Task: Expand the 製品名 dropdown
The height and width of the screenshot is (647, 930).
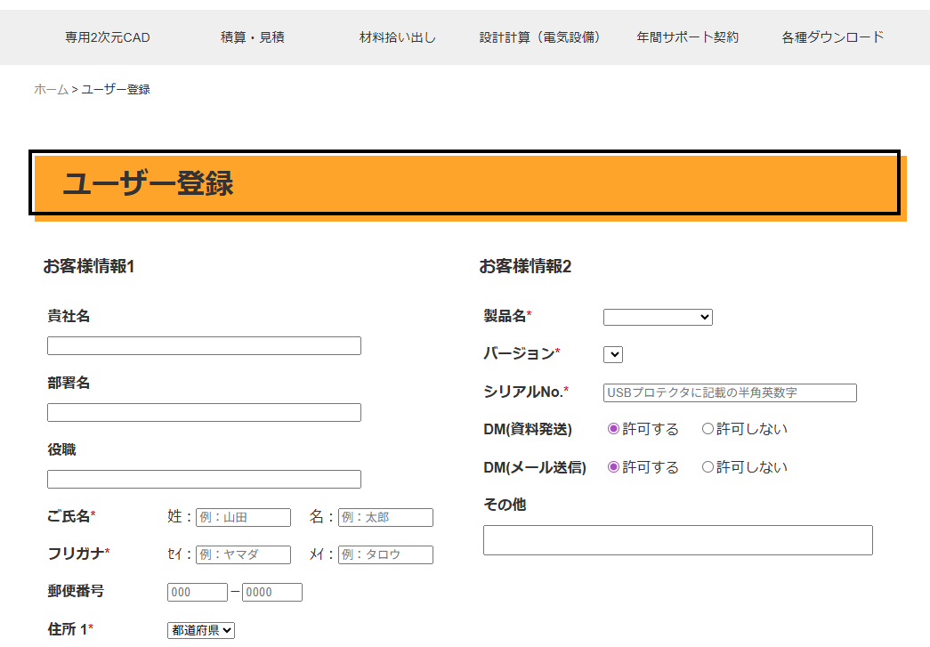Action: coord(658,317)
